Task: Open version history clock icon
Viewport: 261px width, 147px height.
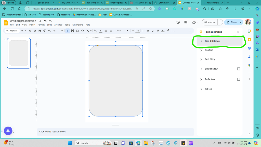Action: click(178, 22)
